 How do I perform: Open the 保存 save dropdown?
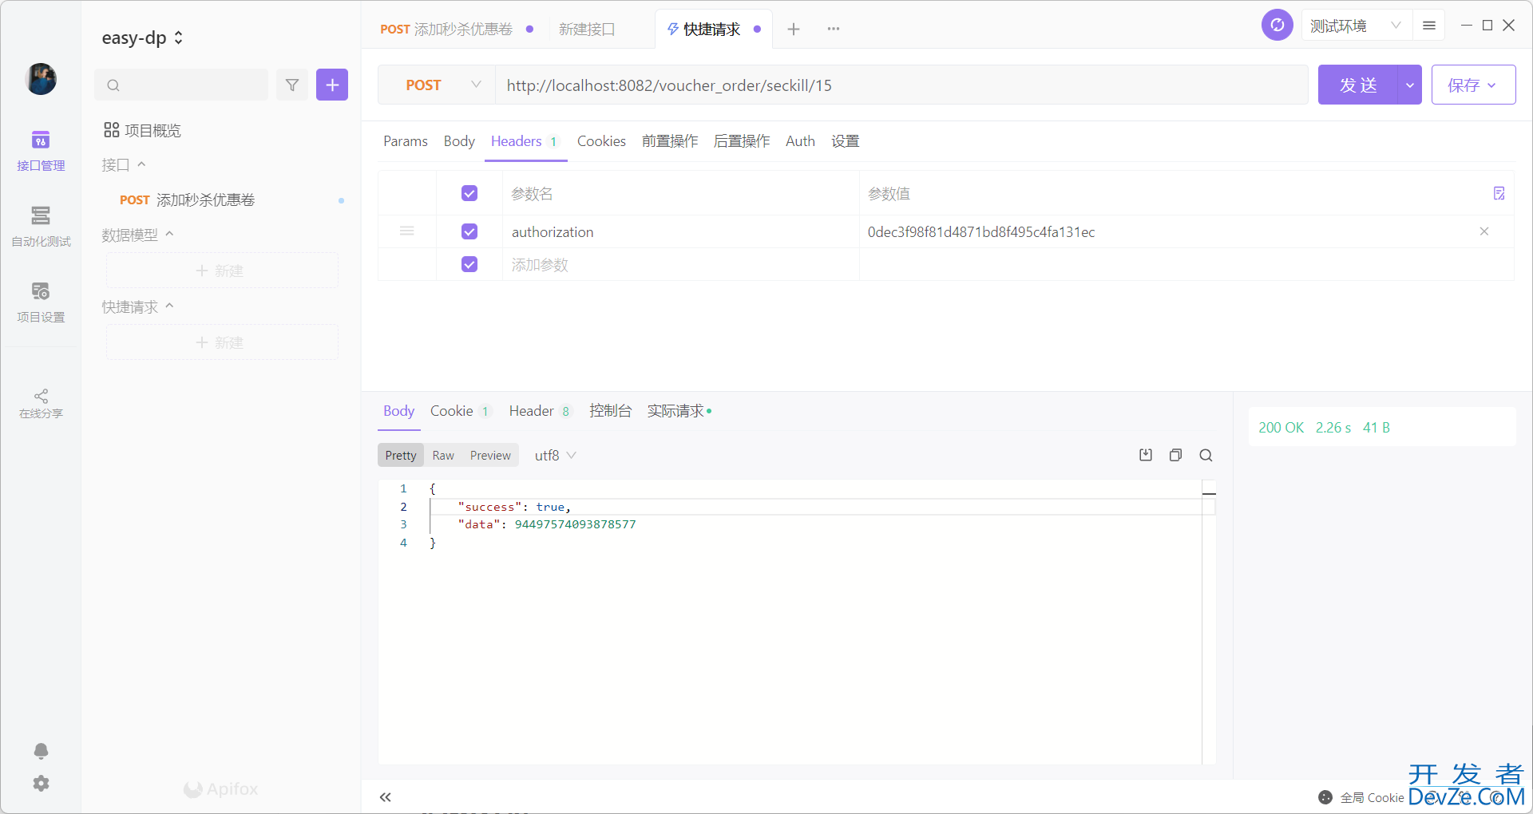pos(1473,85)
